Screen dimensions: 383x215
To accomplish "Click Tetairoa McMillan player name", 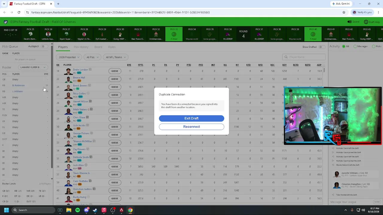I will pos(82,141).
